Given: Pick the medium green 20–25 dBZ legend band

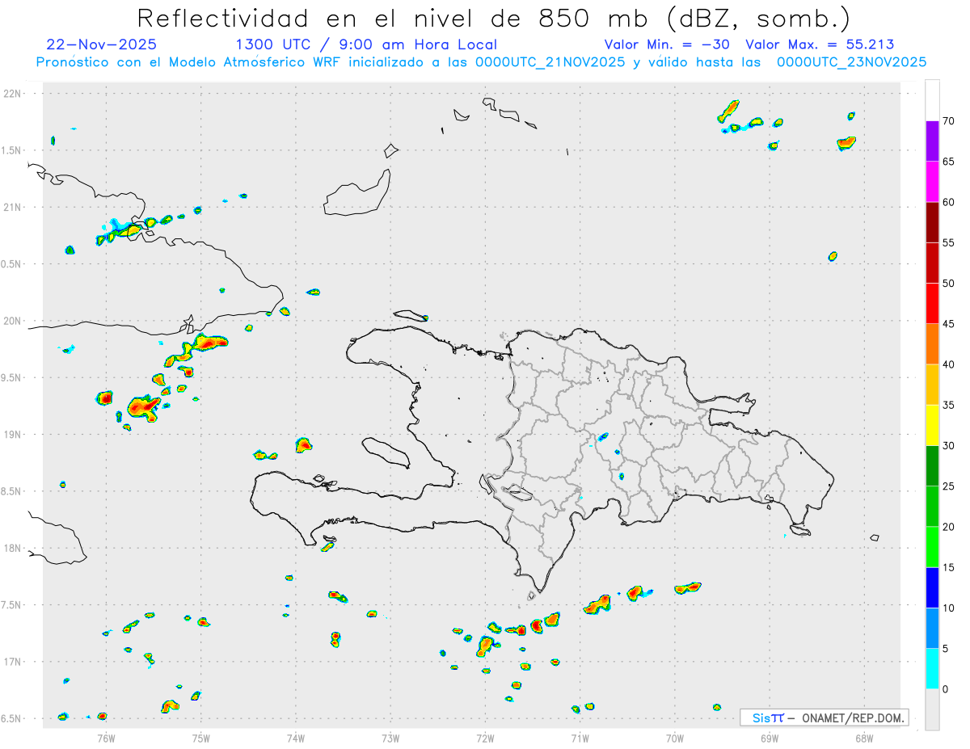Looking at the screenshot, I should (x=932, y=507).
